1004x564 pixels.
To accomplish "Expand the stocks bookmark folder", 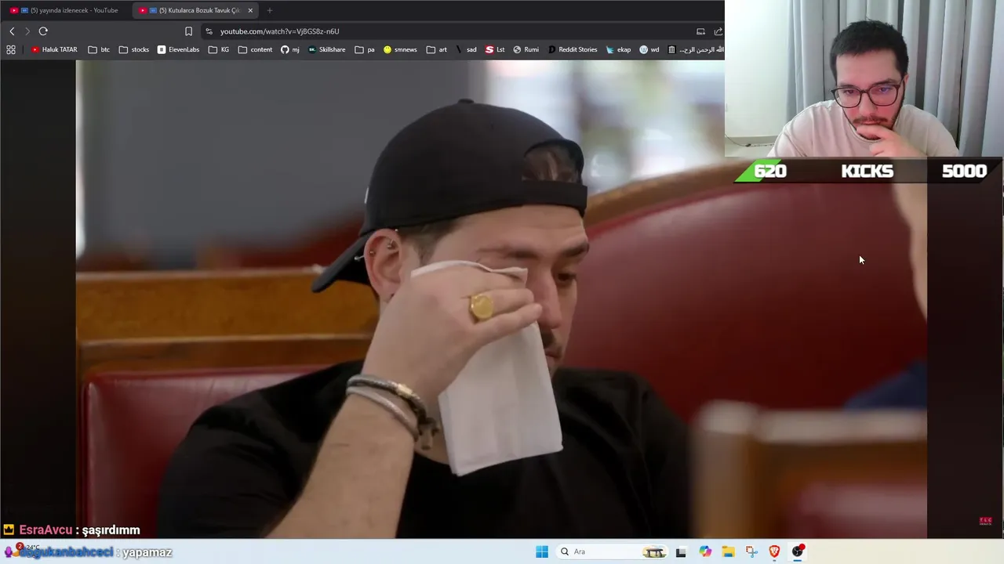I will (134, 49).
